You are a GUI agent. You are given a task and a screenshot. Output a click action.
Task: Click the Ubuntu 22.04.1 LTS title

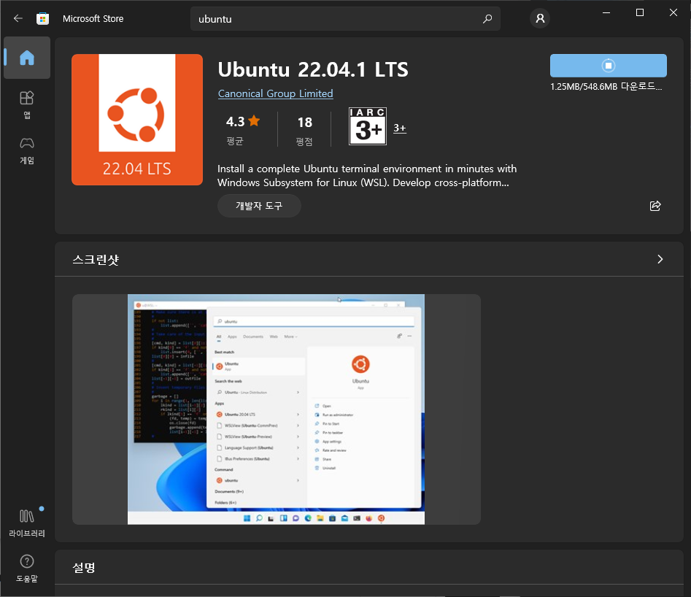pyautogui.click(x=313, y=69)
